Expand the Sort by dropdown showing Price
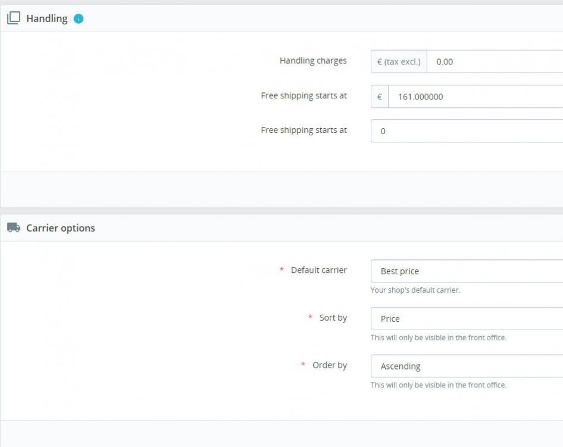Viewport: 563px width, 447px height. [467, 319]
